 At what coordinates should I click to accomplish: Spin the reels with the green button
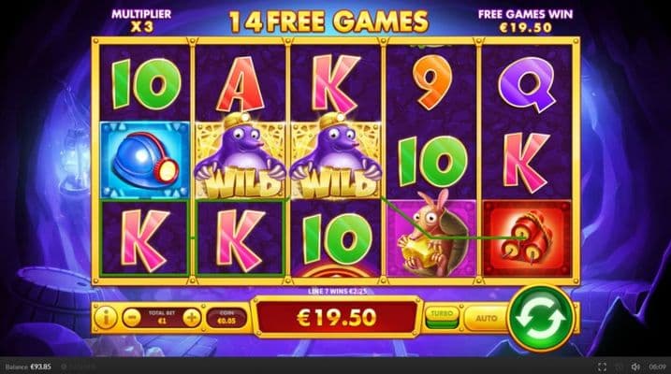(541, 318)
